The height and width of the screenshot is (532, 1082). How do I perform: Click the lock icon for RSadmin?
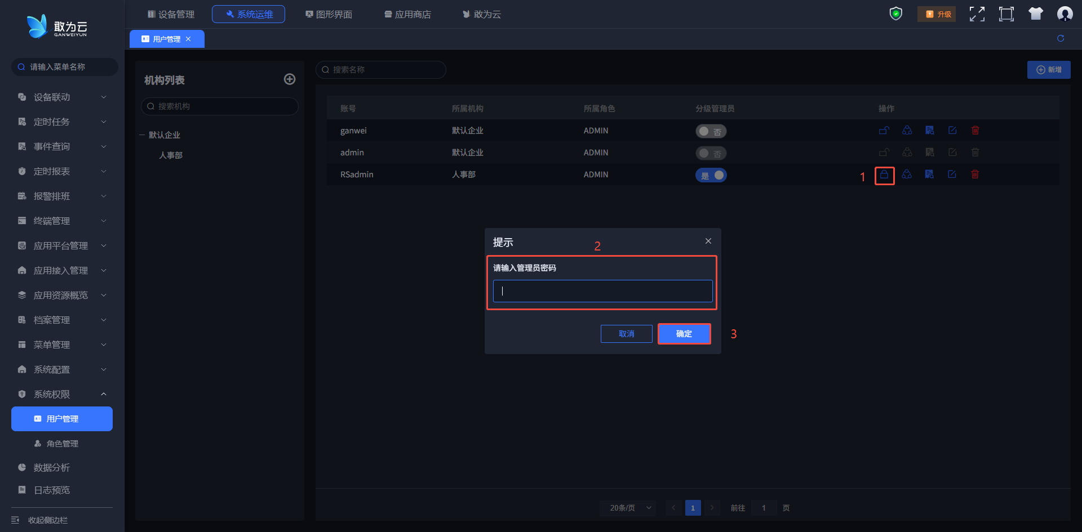(x=884, y=175)
